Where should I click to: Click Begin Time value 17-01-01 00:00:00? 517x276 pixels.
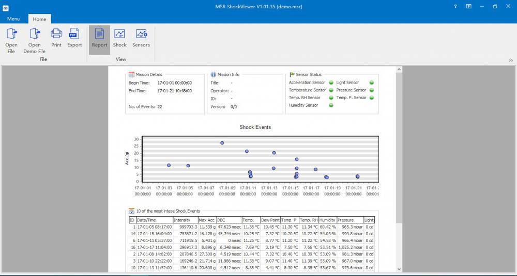point(174,83)
